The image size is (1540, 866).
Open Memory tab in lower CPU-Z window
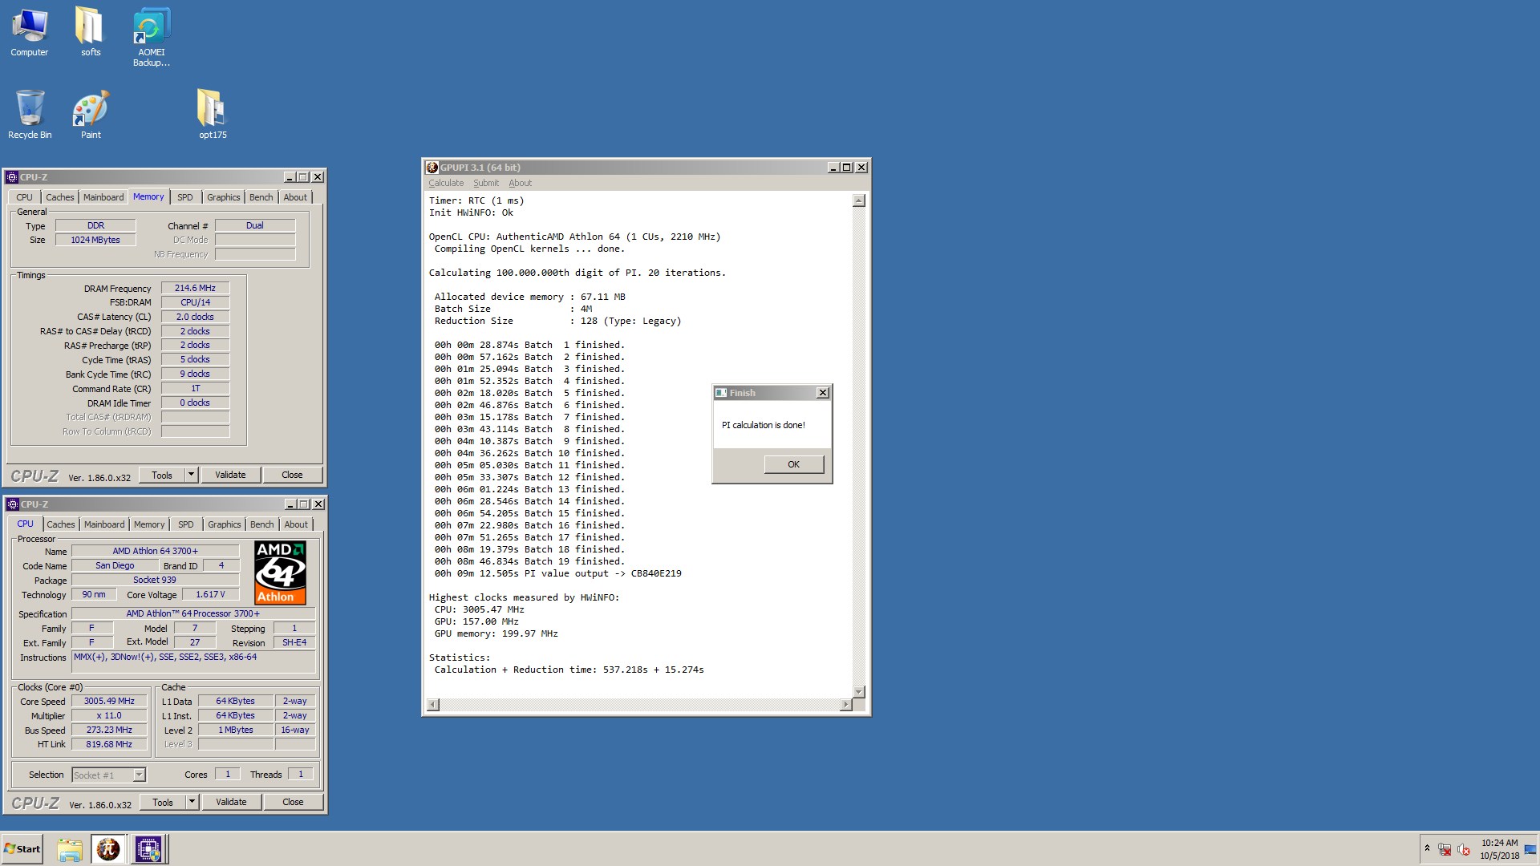pos(149,524)
